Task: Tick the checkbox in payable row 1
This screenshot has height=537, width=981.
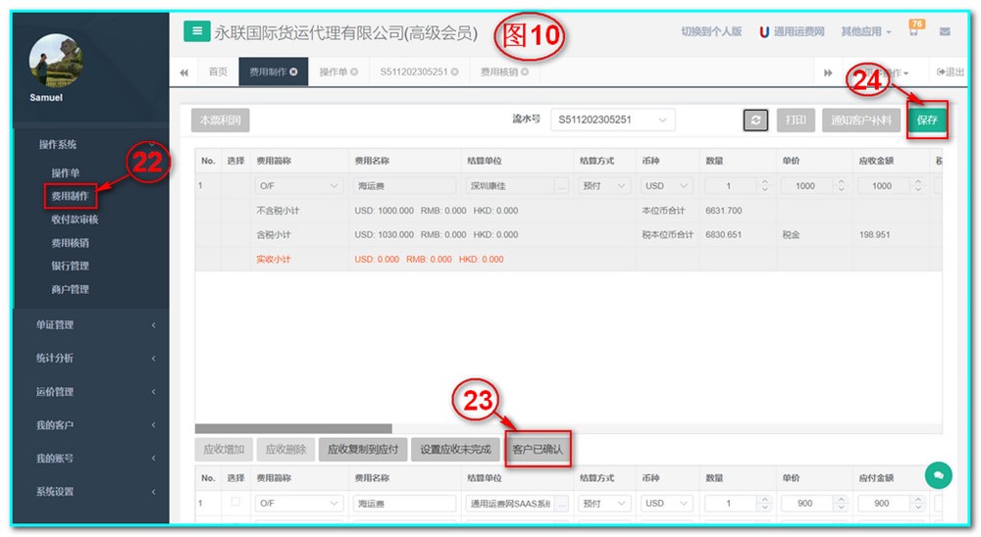Action: (x=234, y=503)
